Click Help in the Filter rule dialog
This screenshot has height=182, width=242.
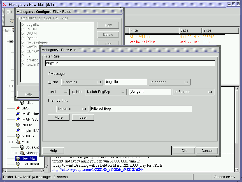[x=53, y=151]
